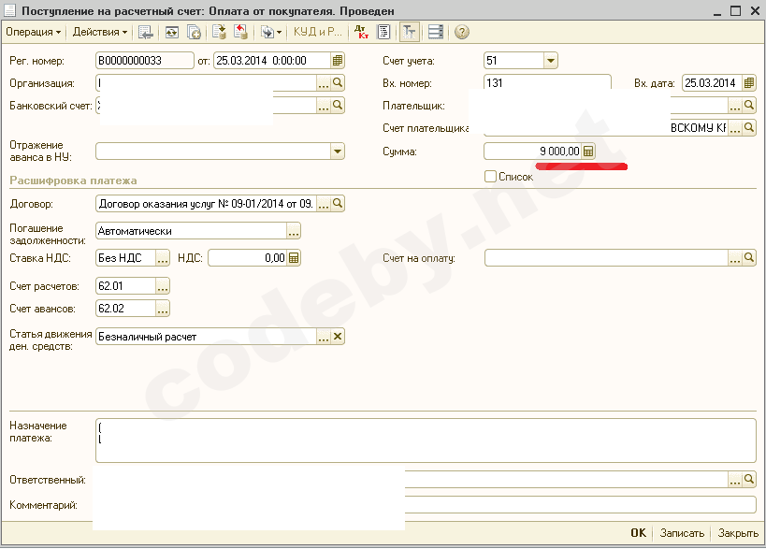Expand the Отражение аванса в НУ dropdown
766x549 pixels.
tap(337, 152)
